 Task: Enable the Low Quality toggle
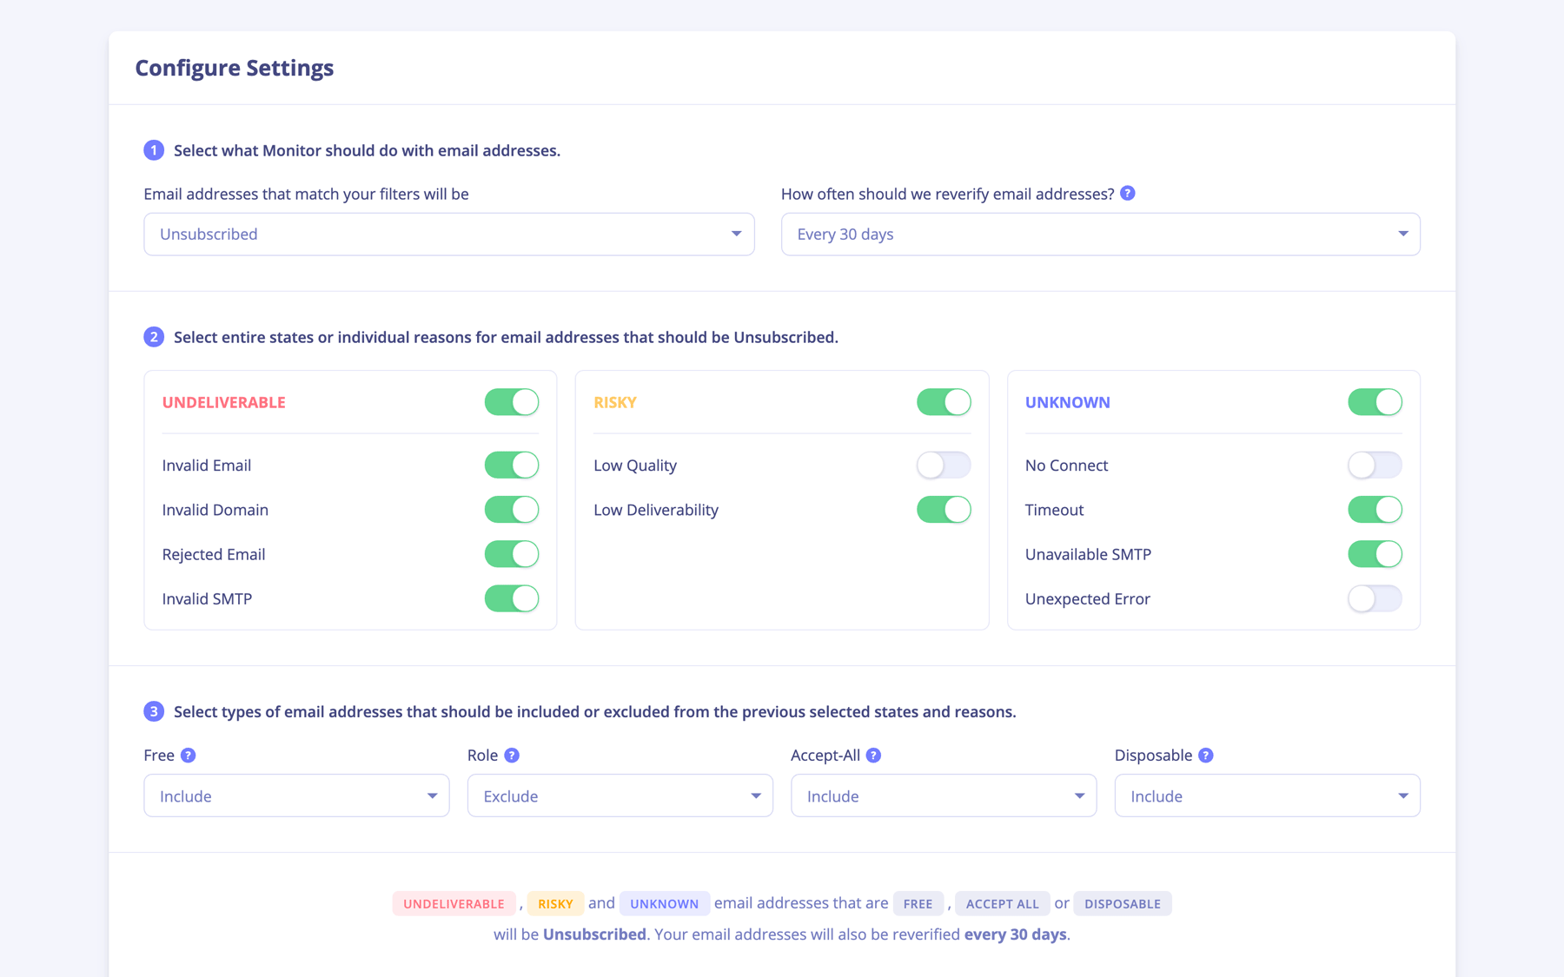click(x=943, y=465)
